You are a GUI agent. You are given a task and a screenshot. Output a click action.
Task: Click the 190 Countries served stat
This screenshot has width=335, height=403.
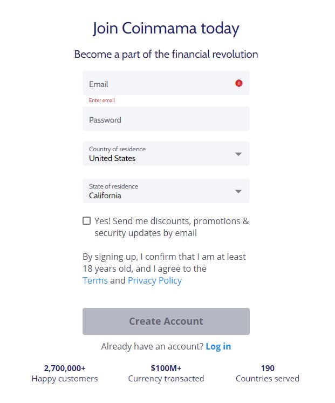click(268, 373)
